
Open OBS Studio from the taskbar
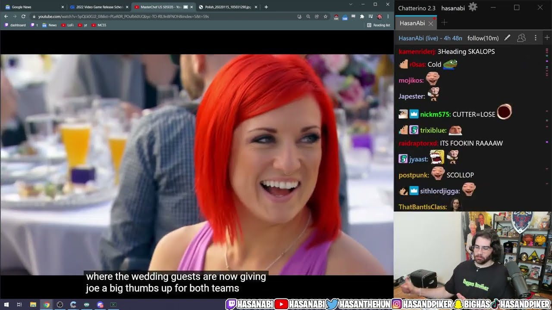click(x=60, y=305)
